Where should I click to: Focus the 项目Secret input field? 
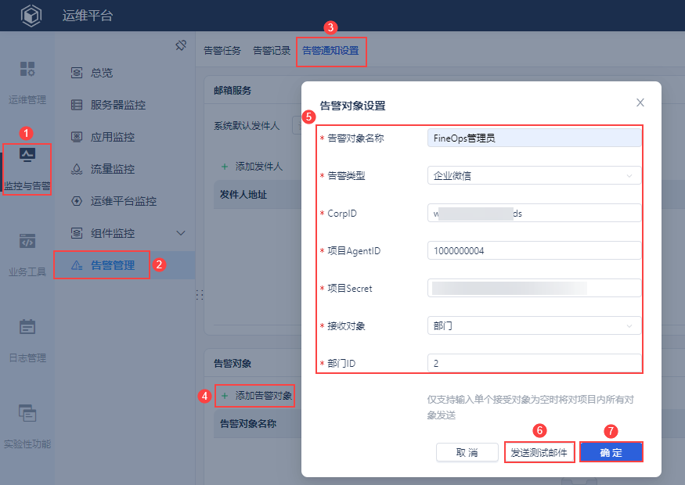[x=534, y=288]
